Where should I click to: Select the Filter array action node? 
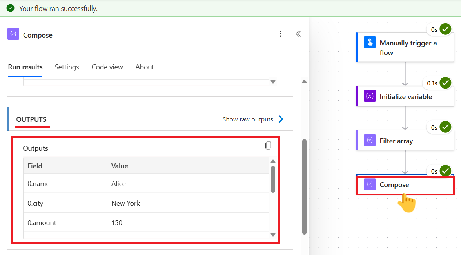tap(405, 141)
